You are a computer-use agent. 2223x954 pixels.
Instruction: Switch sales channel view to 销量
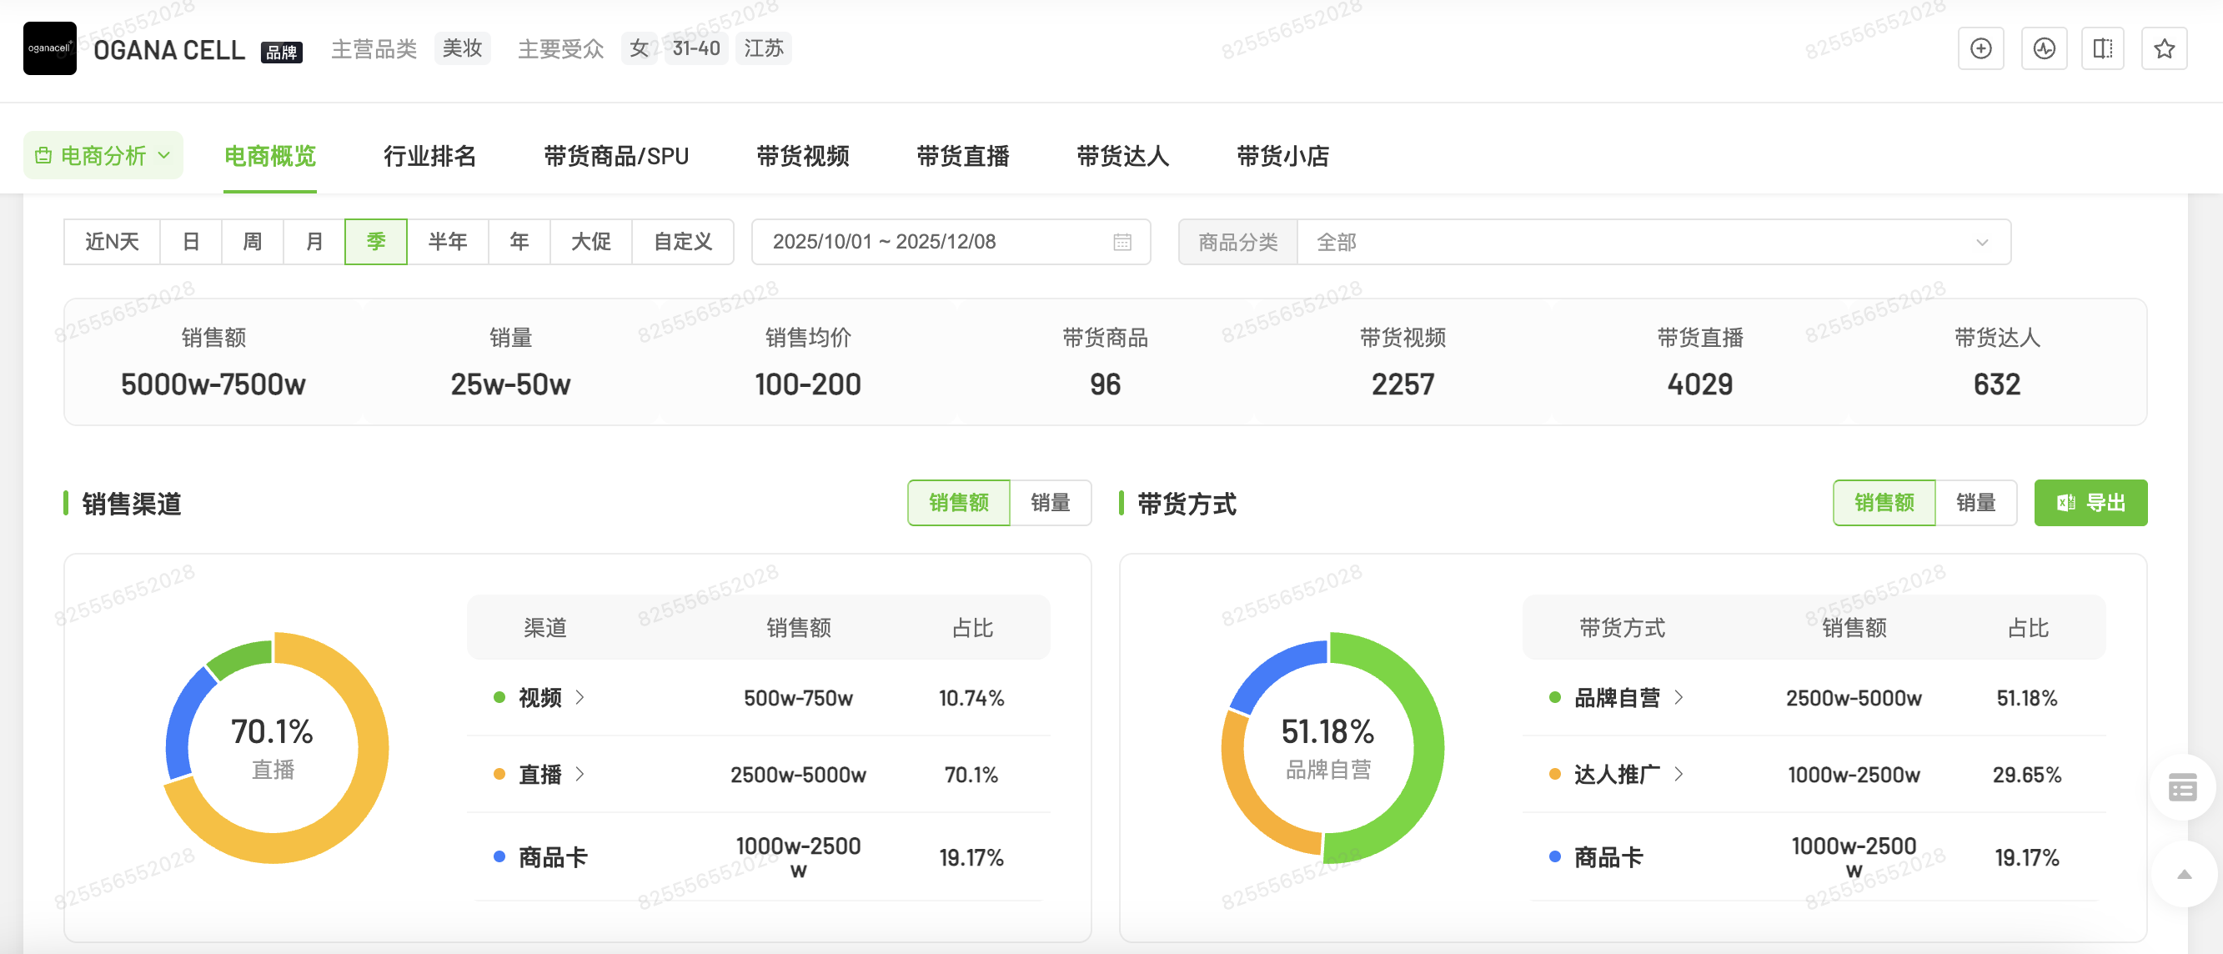point(1051,502)
